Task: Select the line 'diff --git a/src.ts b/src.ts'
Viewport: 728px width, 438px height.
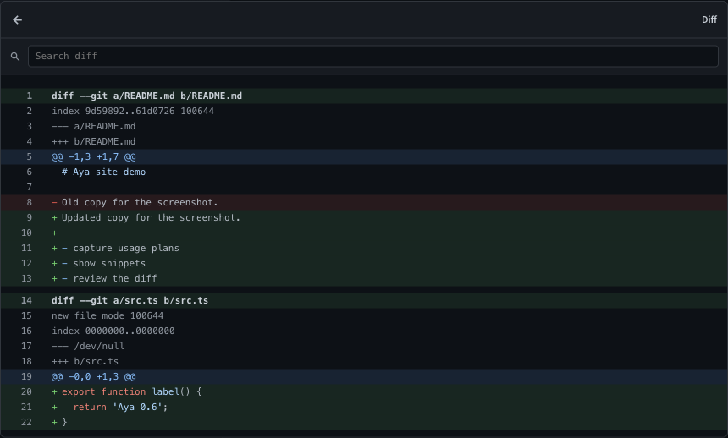Action: pyautogui.click(x=364, y=300)
